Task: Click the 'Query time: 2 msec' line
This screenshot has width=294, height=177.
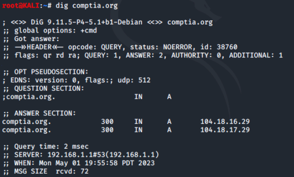Action: pyautogui.click(x=46, y=146)
